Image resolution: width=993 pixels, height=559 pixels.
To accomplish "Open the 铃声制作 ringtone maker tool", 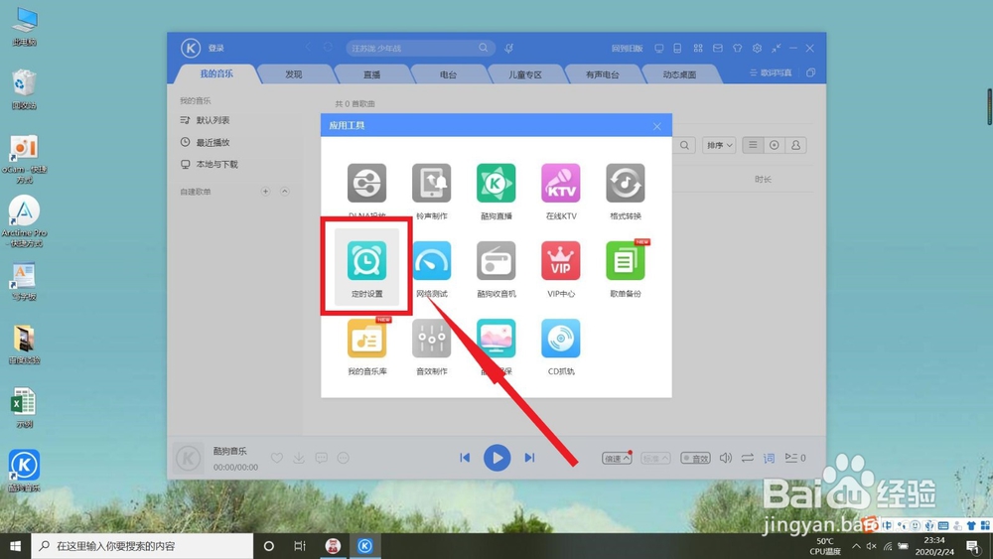I will [431, 192].
